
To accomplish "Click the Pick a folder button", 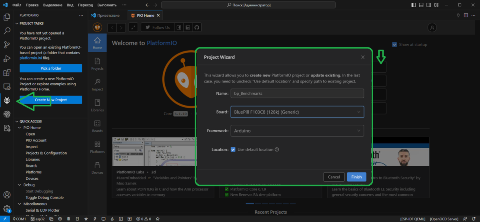I will [x=51, y=68].
